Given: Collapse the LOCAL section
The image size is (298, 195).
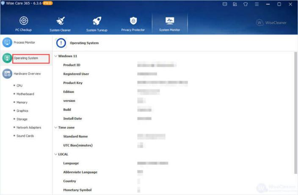Looking at the screenshot, I should pos(56,154).
